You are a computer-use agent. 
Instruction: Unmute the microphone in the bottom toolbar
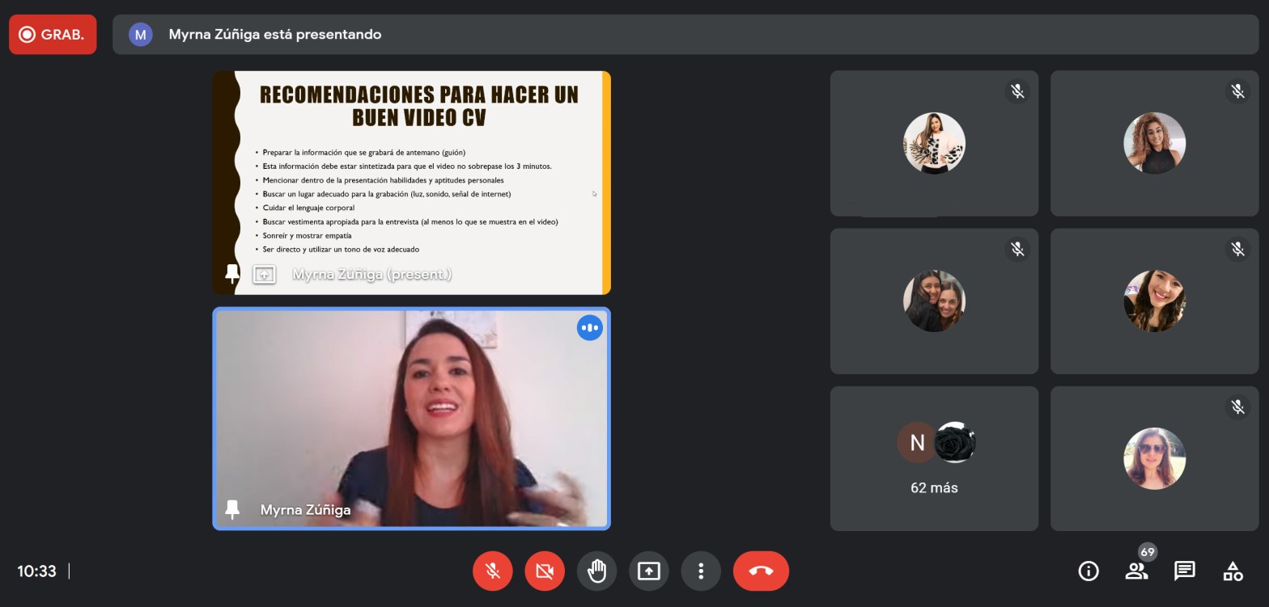click(x=492, y=571)
